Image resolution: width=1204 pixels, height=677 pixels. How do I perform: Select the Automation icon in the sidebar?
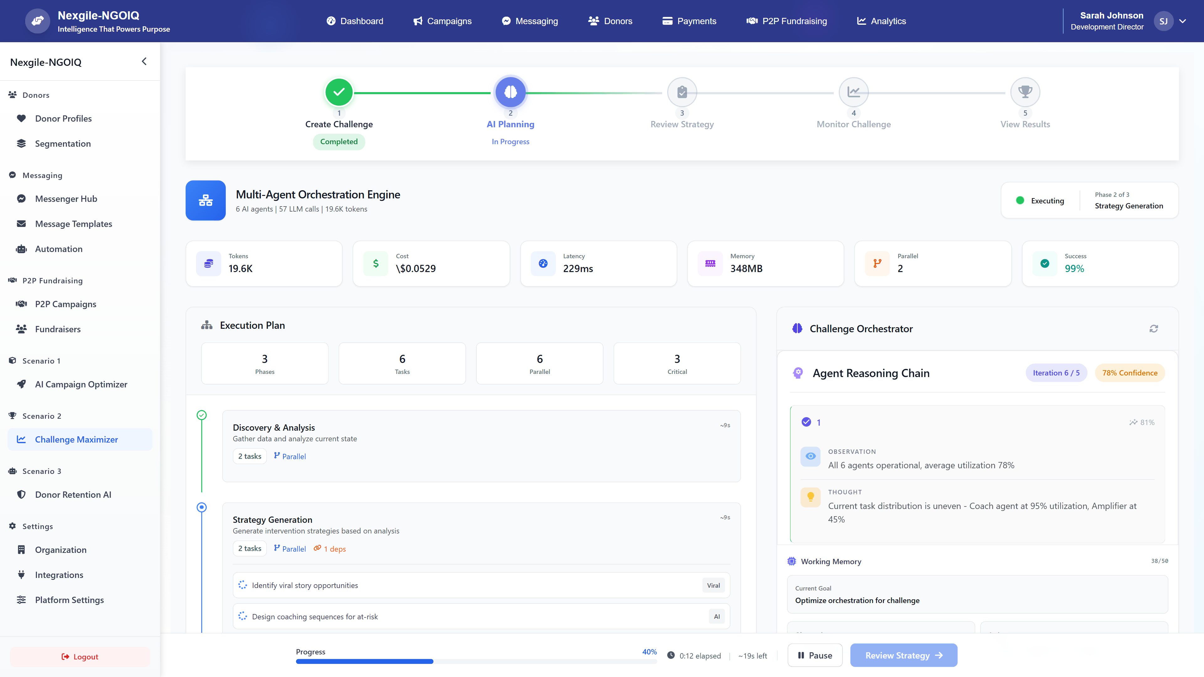tap(21, 249)
